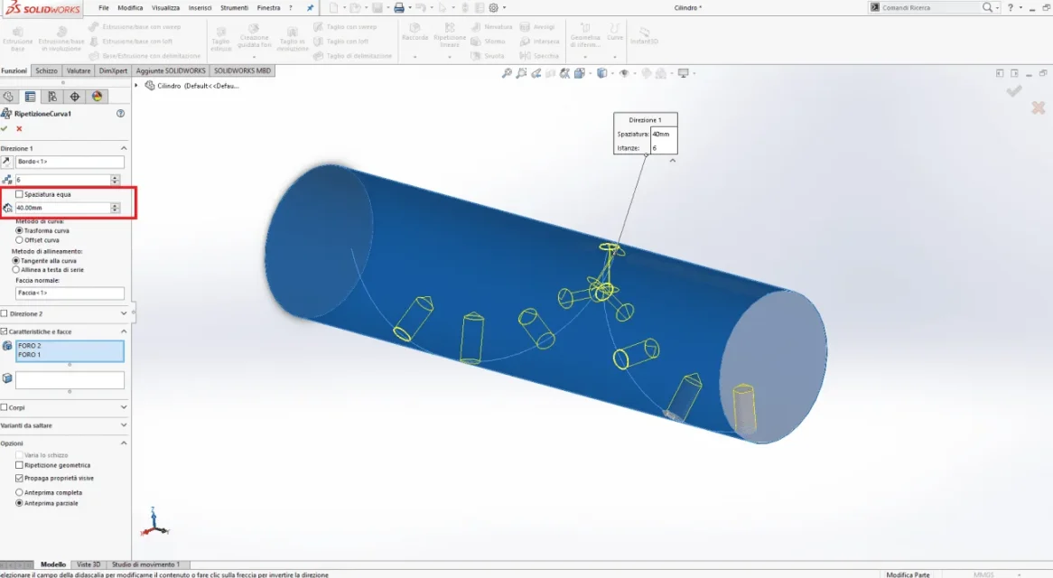This screenshot has height=578, width=1053.
Task: Reverse direction using the Bordo arrow icon
Action: point(7,163)
